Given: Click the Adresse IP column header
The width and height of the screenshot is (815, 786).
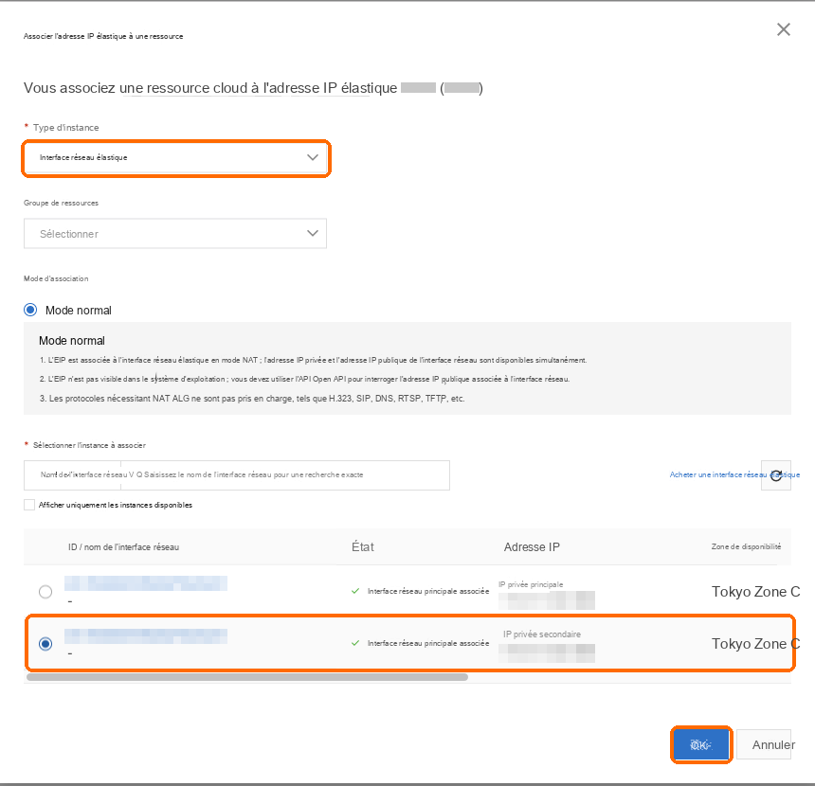Looking at the screenshot, I should coord(532,547).
